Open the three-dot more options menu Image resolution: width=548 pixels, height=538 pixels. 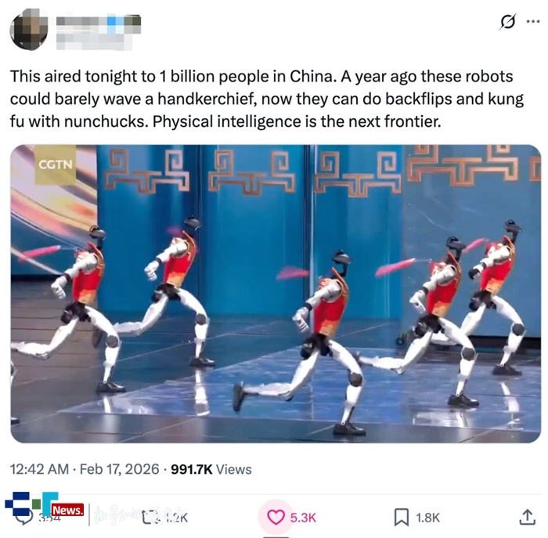coord(533,22)
